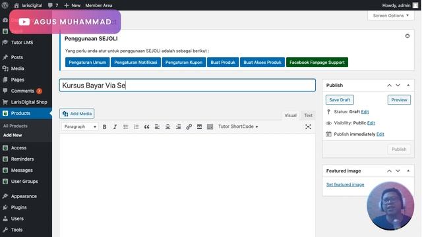Open Facebook Fanpage Support button
The width and height of the screenshot is (422, 237).
(317, 63)
